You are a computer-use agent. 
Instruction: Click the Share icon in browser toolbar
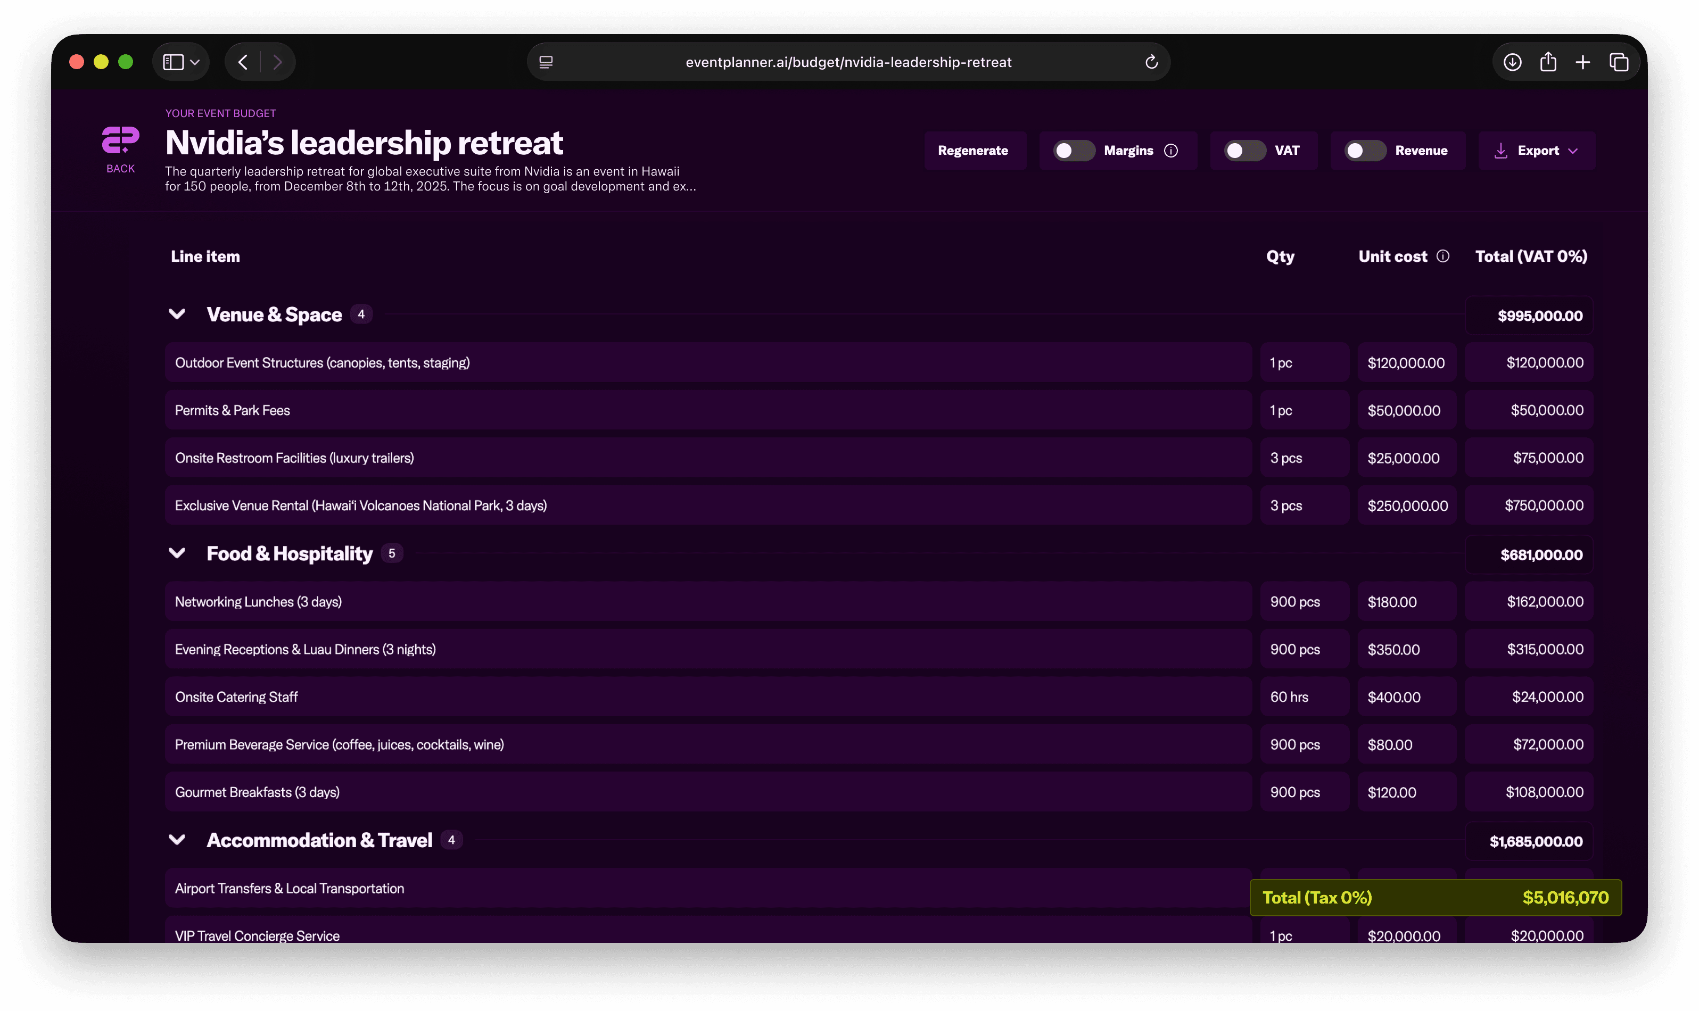tap(1548, 62)
